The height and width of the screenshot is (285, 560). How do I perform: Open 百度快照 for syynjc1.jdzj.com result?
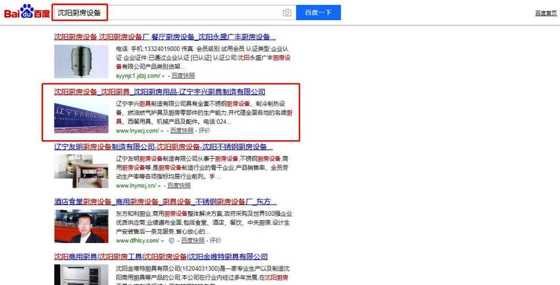pos(183,75)
